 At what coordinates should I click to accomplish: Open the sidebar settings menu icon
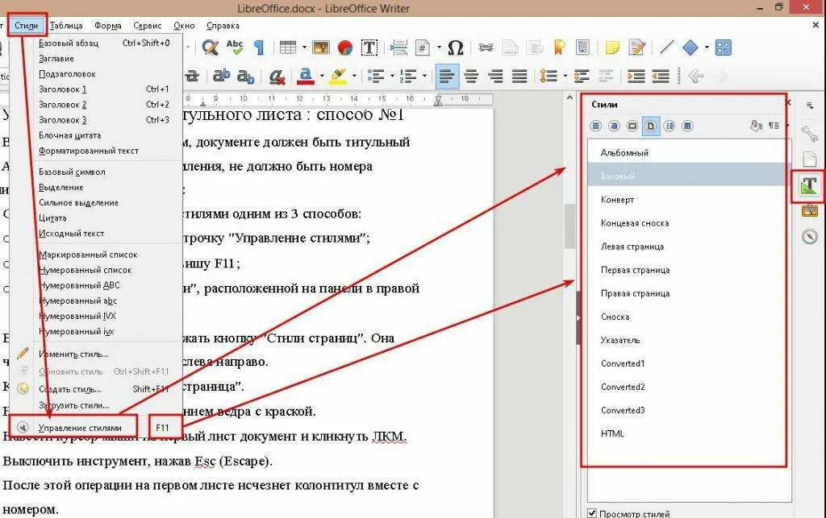click(x=810, y=106)
